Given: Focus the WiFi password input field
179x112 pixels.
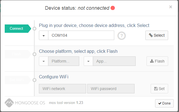Looking at the screenshot, I should [111, 89].
